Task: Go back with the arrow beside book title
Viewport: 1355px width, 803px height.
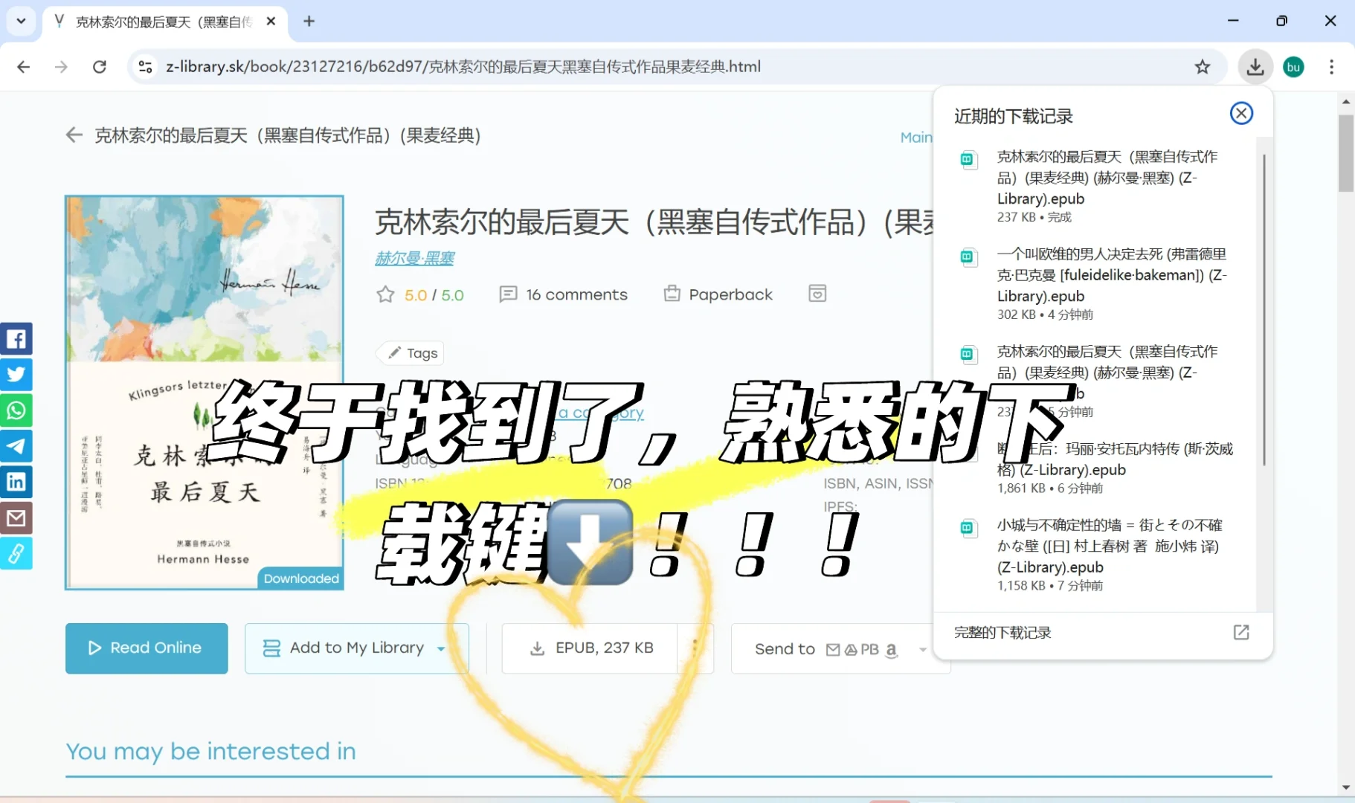Action: click(x=74, y=135)
